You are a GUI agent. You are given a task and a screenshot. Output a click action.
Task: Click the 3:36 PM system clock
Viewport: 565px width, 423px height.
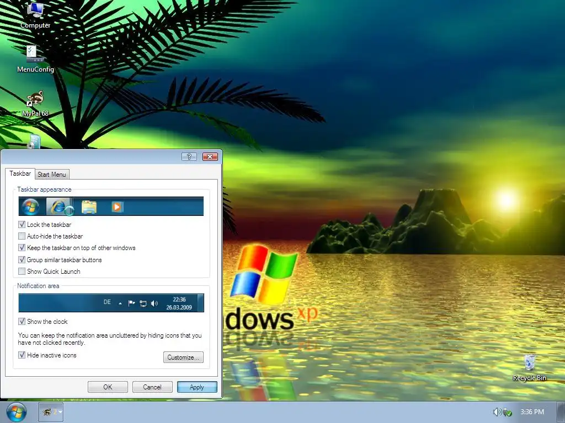[532, 412]
